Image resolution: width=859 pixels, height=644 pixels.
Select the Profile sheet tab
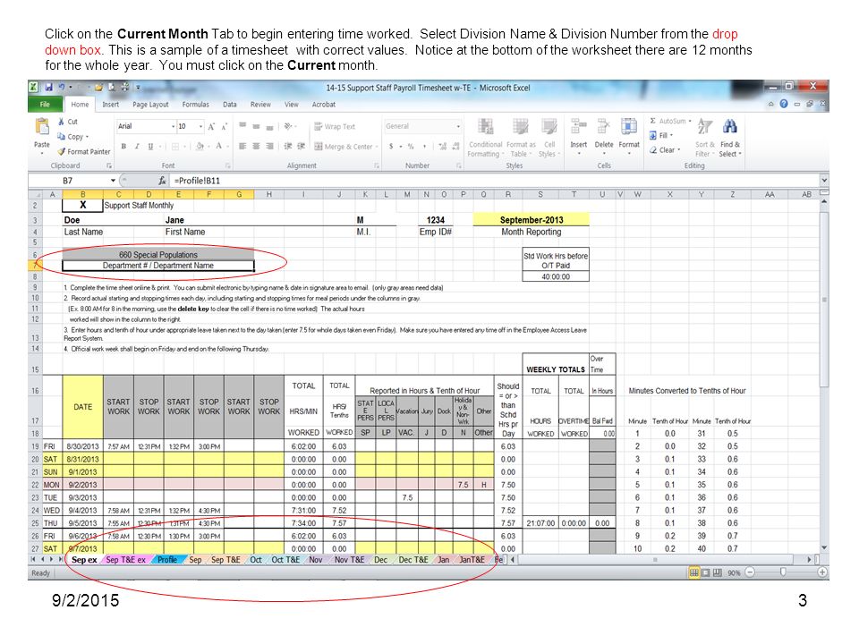[x=166, y=560]
